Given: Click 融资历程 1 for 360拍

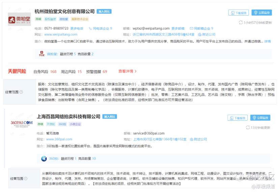Looking at the screenshot, I should tap(68, 159).
